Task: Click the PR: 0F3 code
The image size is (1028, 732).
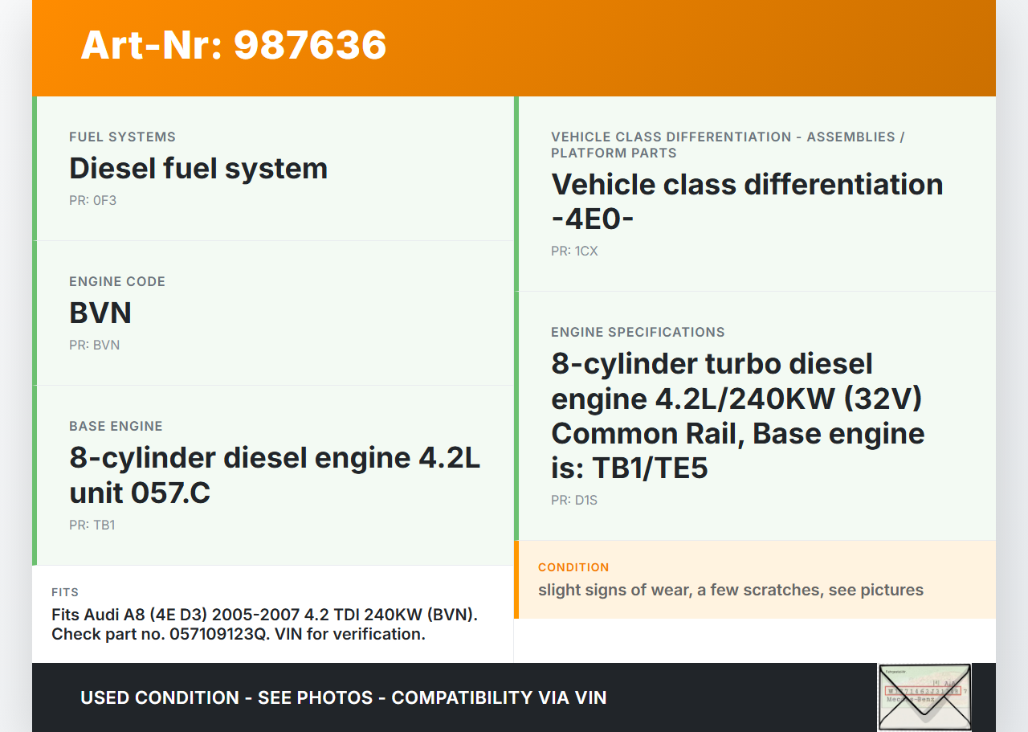Action: (x=92, y=200)
